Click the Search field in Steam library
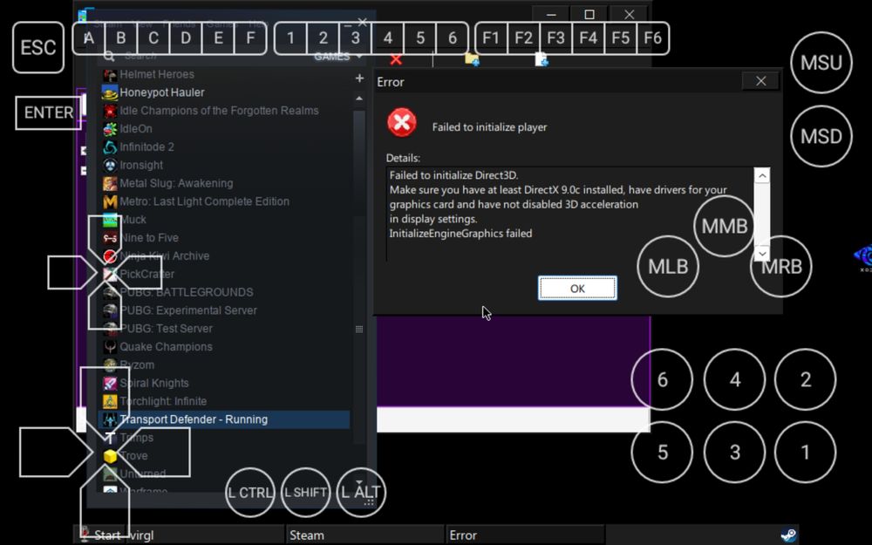The width and height of the screenshot is (872, 545). point(206,56)
